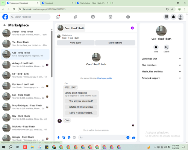The width and height of the screenshot is (188, 150).
Task: Open the Facebook menu grid icon
Action: point(166,17)
